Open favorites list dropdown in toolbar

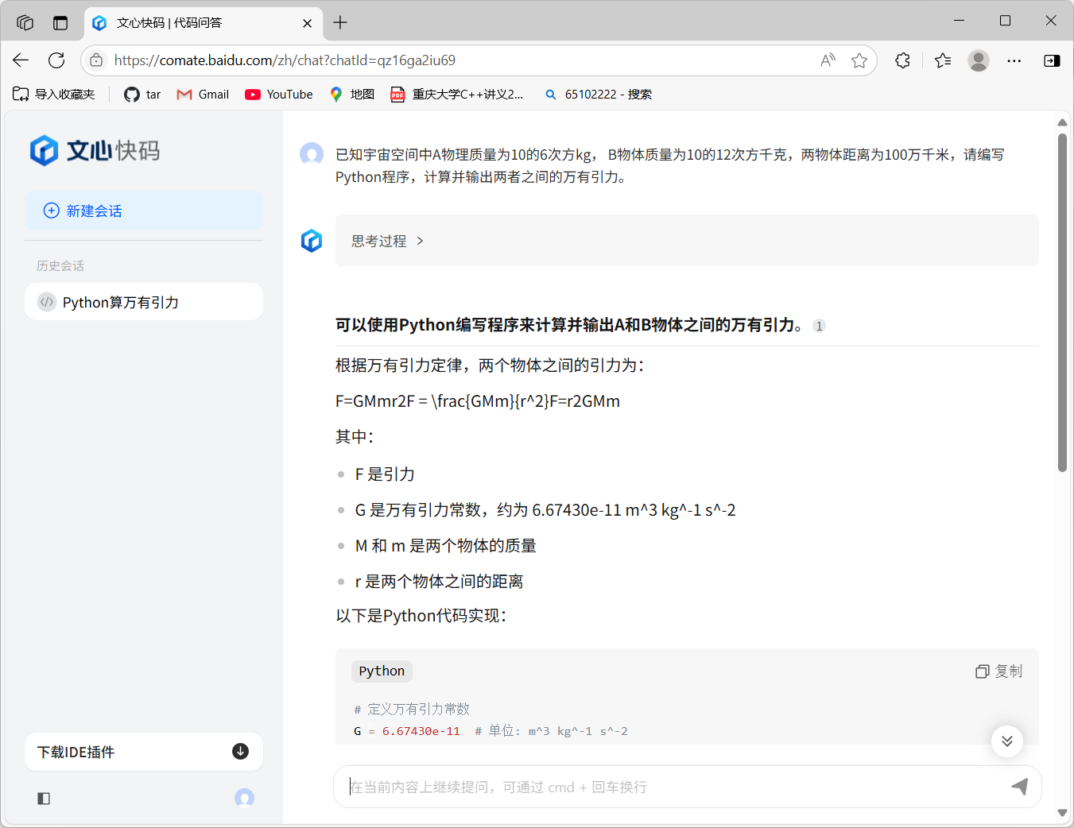pyautogui.click(x=943, y=60)
